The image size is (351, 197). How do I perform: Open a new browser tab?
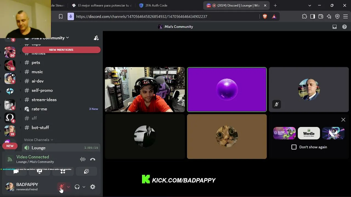pos(275,5)
